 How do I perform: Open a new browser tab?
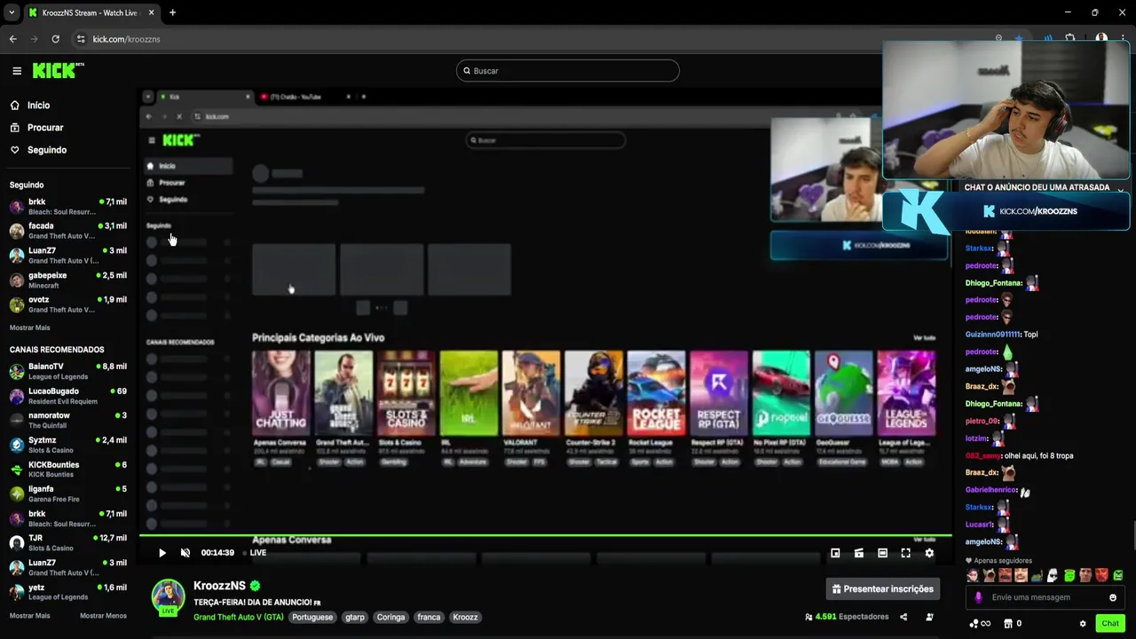(172, 12)
